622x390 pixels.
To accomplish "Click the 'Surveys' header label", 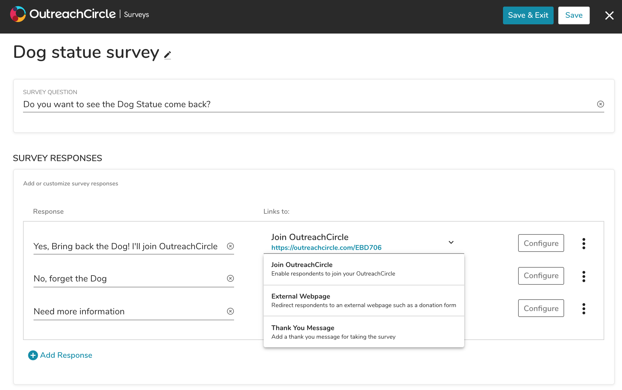I will pos(136,14).
